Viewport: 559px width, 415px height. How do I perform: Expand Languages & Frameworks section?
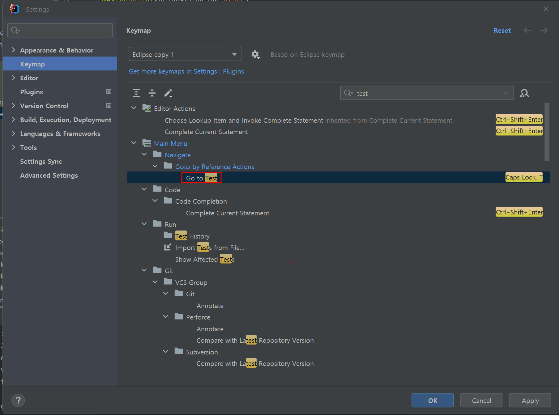13,133
